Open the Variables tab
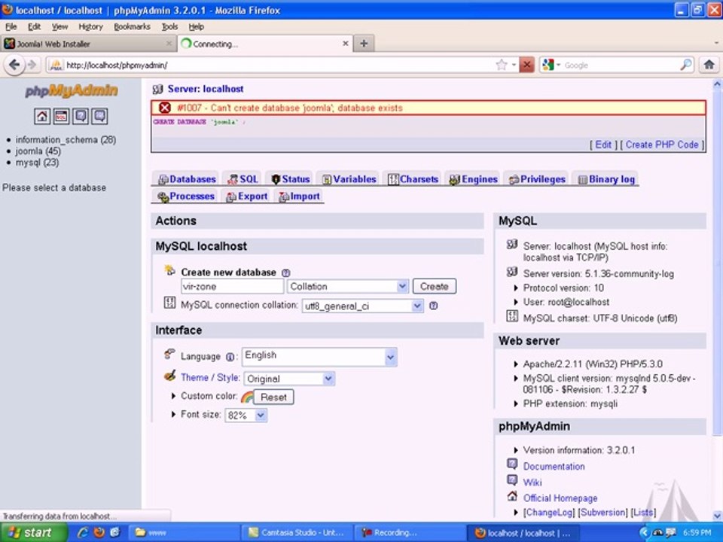The height and width of the screenshot is (542, 723). pyautogui.click(x=349, y=179)
